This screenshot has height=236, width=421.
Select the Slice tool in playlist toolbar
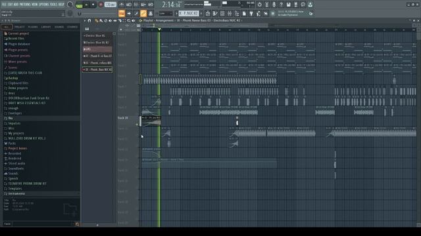pos(120,20)
